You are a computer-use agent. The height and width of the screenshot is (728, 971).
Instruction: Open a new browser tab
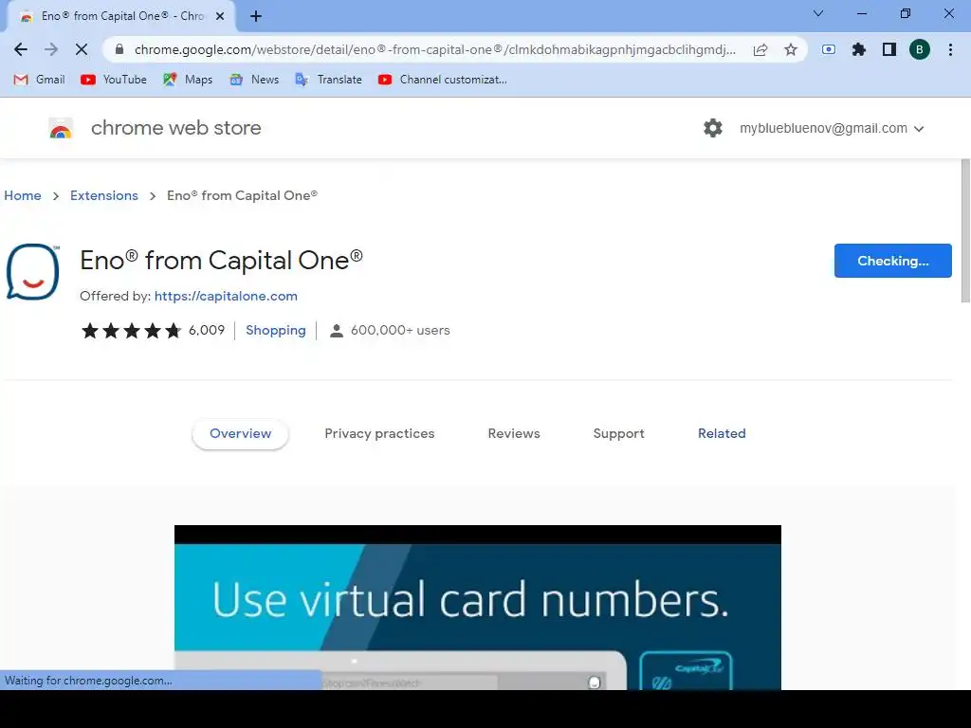click(256, 16)
